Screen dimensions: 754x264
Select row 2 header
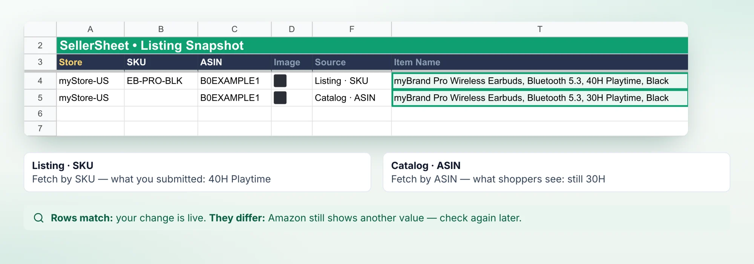(x=40, y=46)
